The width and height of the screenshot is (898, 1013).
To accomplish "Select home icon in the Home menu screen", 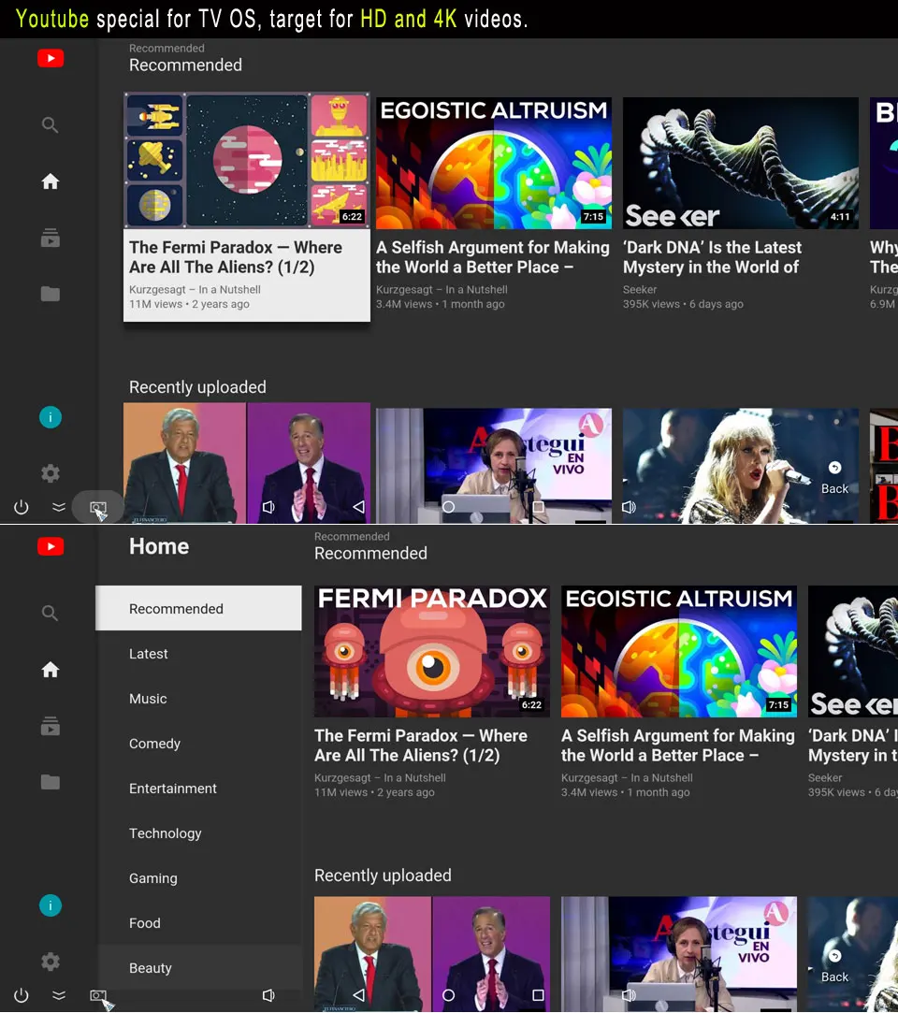I will [51, 670].
